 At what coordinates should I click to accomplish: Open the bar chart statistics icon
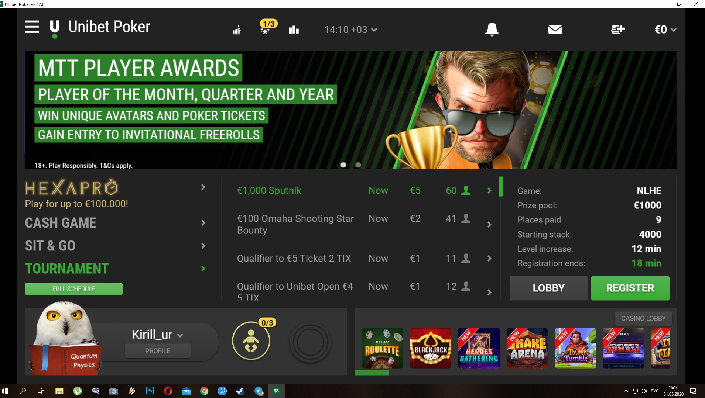coord(294,30)
